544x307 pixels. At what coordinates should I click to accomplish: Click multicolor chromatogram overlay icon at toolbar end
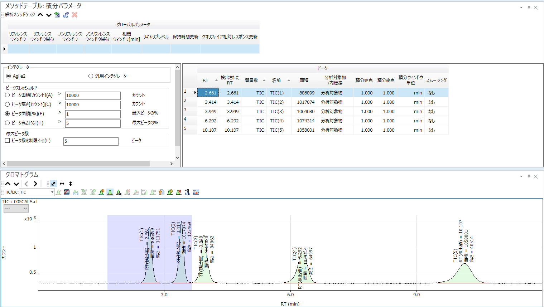(x=196, y=192)
